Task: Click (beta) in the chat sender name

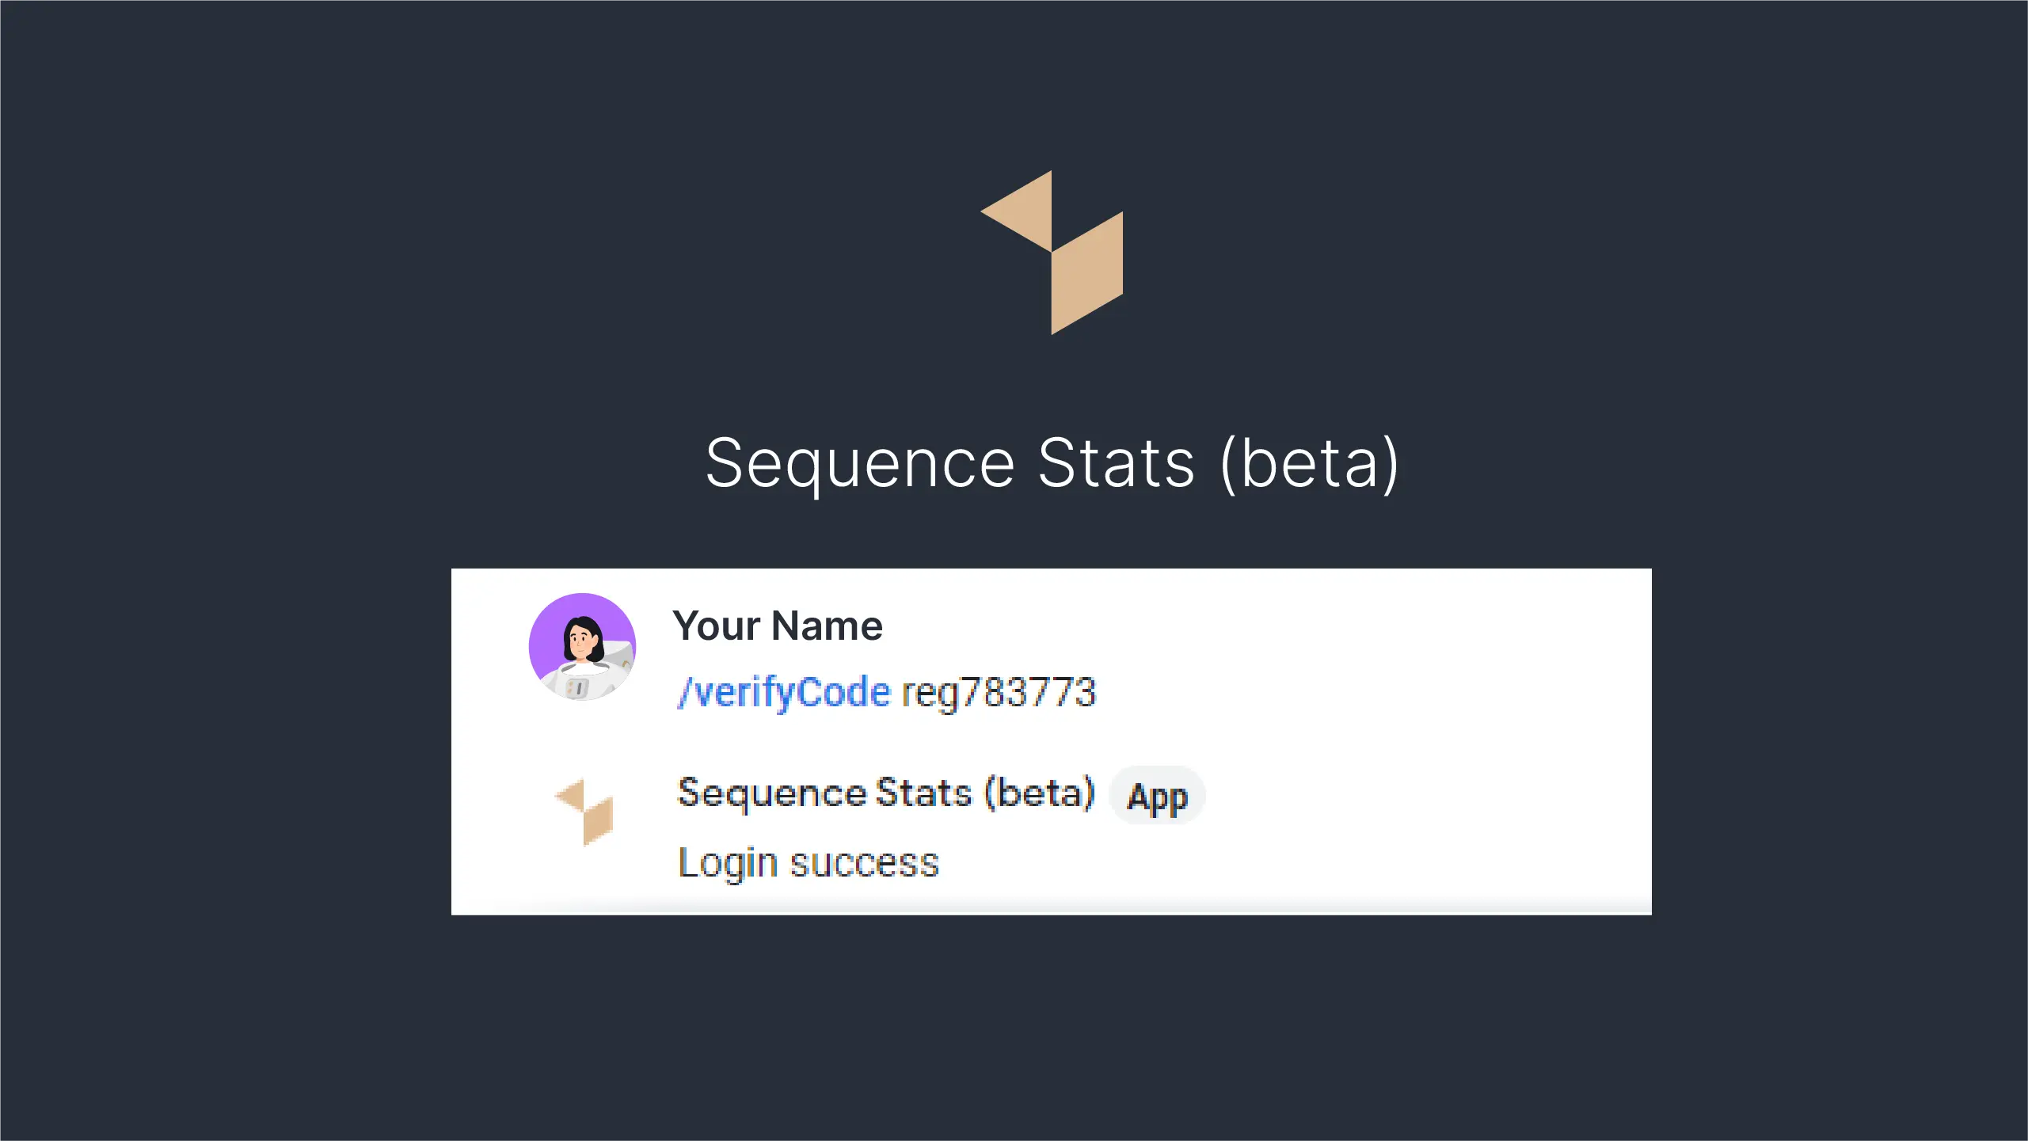Action: point(1040,793)
